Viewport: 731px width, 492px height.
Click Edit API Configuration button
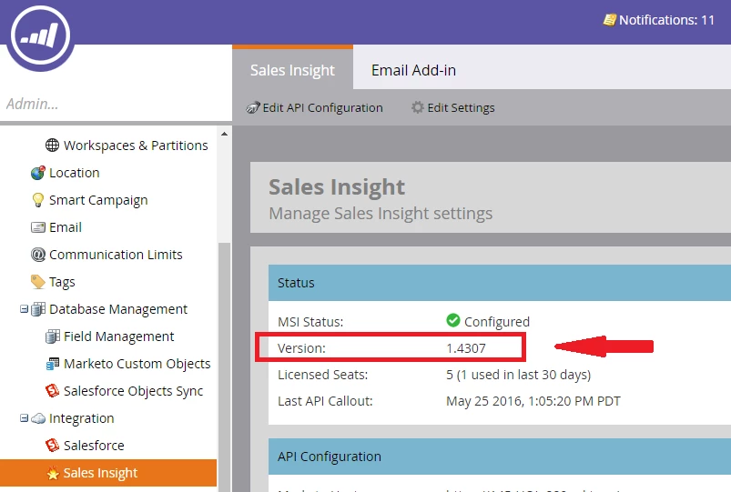(314, 107)
